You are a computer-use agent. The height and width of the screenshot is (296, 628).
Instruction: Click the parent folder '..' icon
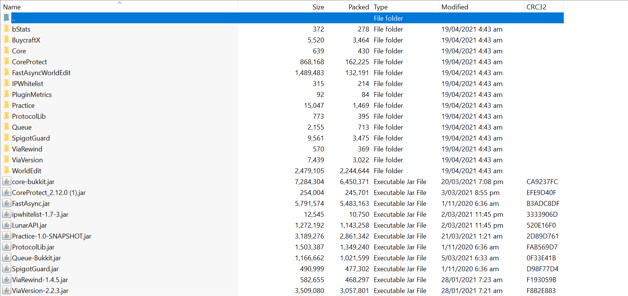pyautogui.click(x=6, y=18)
